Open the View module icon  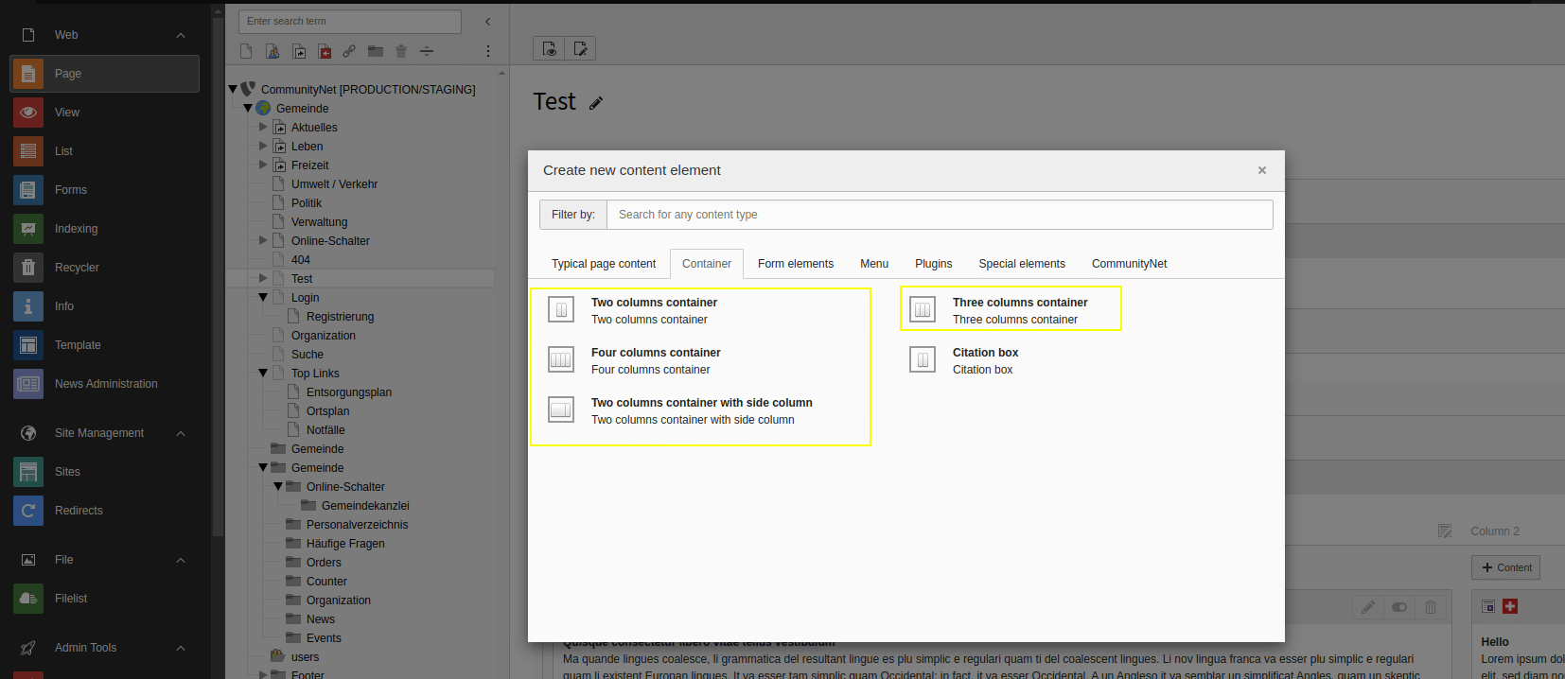[x=28, y=113]
